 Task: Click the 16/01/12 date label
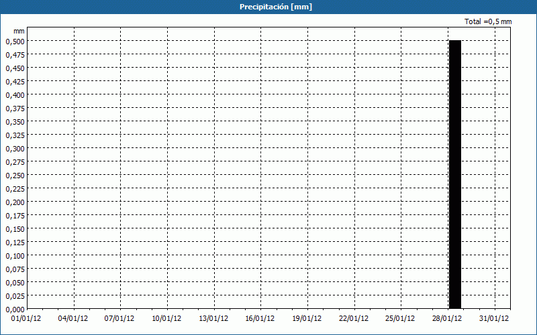tap(260, 319)
